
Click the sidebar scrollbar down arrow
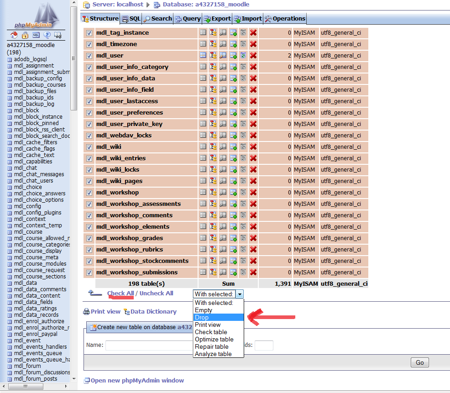(74, 379)
